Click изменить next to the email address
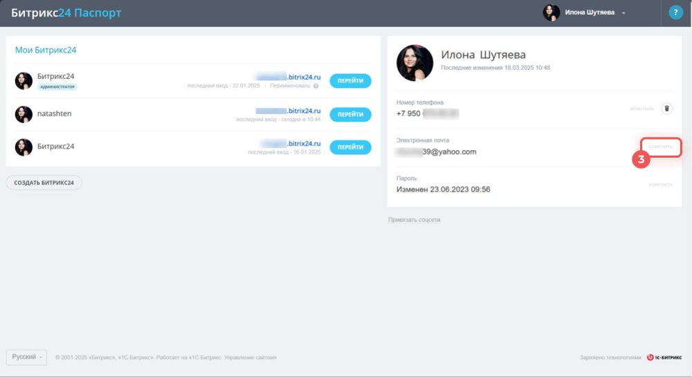692x377 pixels. [x=661, y=147]
